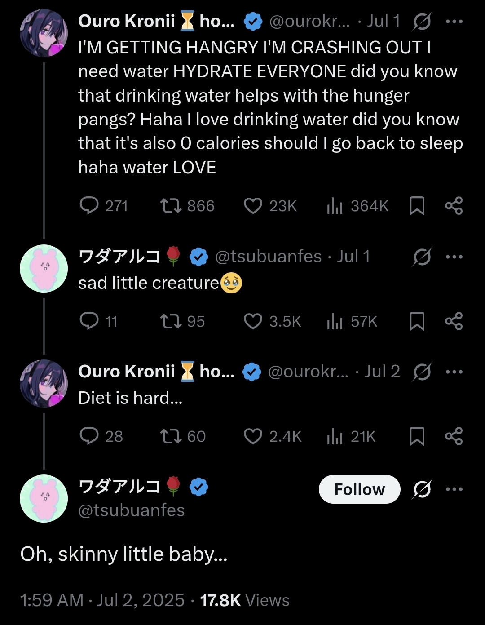Reply to "Diet is hard..." tweet

coord(89,436)
